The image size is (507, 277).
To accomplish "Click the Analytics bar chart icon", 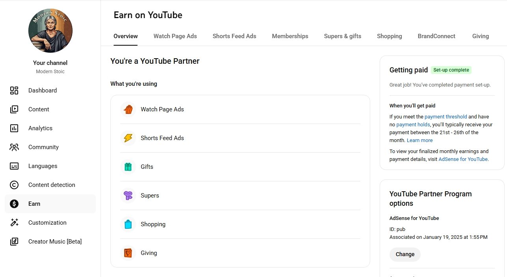I will click(14, 128).
